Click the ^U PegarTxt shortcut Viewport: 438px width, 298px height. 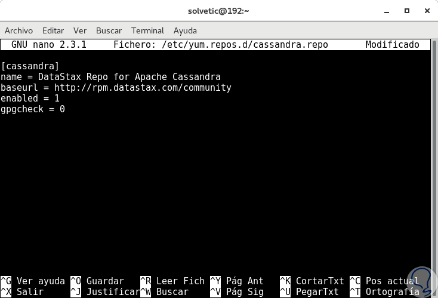(309, 292)
